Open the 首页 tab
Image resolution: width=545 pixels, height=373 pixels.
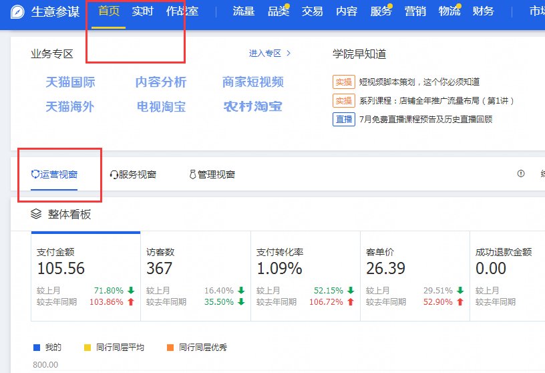[109, 11]
